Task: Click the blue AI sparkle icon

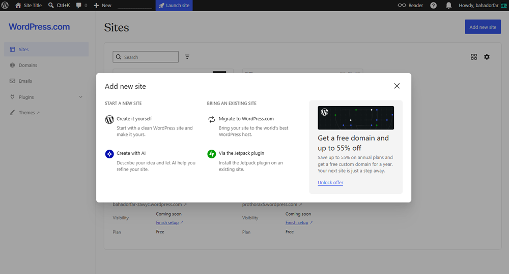Action: [109, 154]
